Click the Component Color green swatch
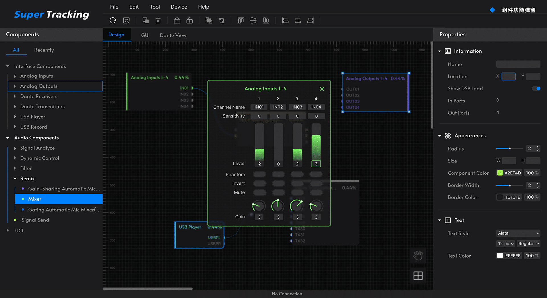Image resolution: width=547 pixels, height=298 pixels. (500, 173)
